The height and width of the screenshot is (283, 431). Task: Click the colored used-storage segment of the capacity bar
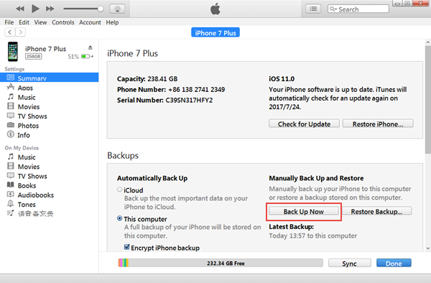(123, 263)
